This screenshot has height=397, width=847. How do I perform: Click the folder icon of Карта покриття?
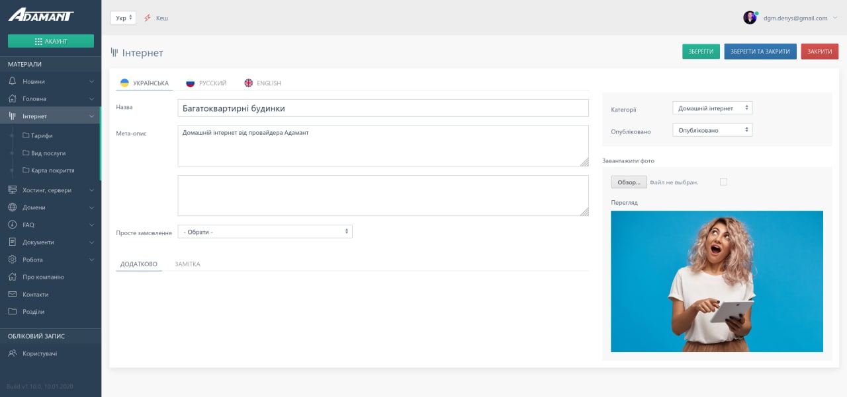coord(26,170)
